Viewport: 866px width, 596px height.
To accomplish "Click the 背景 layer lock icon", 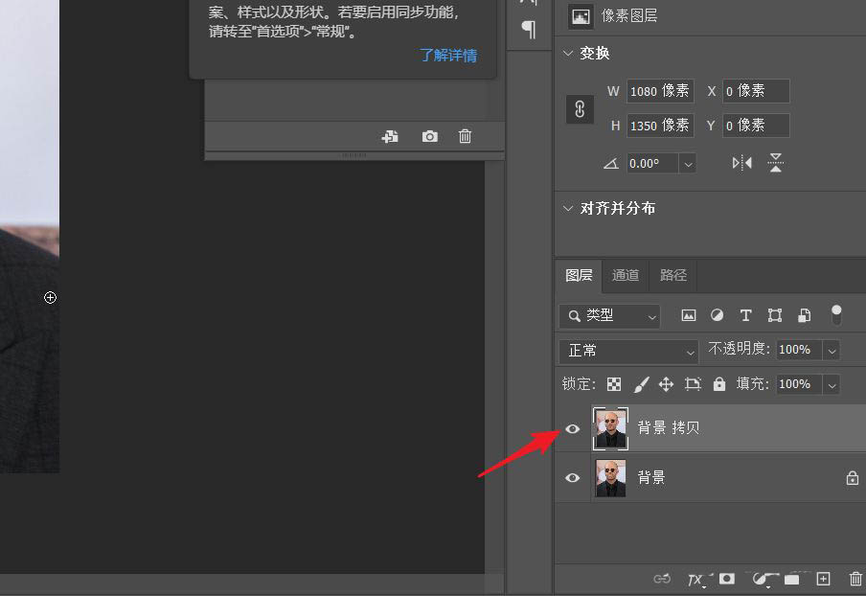I will tap(853, 478).
